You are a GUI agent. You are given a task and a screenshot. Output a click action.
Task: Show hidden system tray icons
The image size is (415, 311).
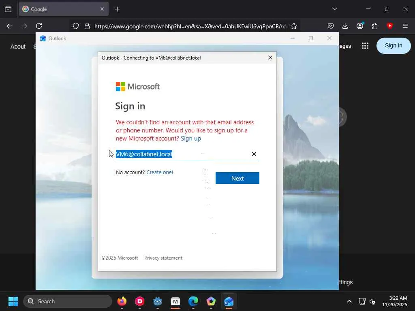pos(349,301)
